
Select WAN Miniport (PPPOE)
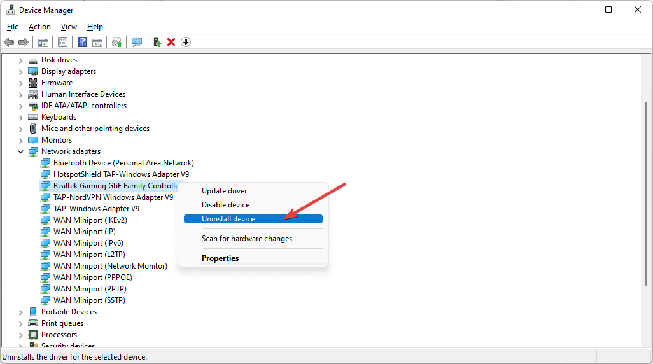(92, 277)
